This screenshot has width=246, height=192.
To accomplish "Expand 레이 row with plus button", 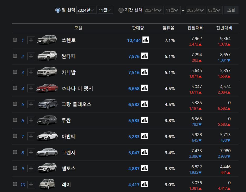I will click(x=31, y=184).
